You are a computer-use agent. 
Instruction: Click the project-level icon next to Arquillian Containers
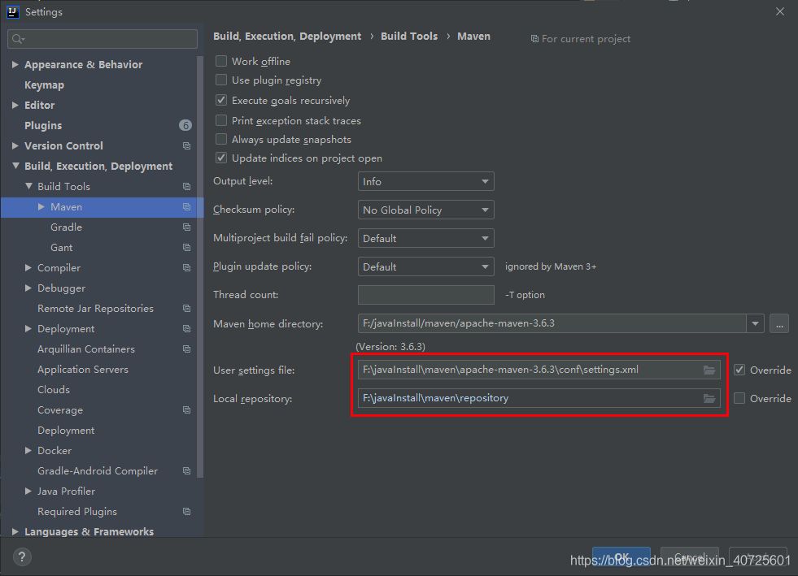pyautogui.click(x=187, y=349)
